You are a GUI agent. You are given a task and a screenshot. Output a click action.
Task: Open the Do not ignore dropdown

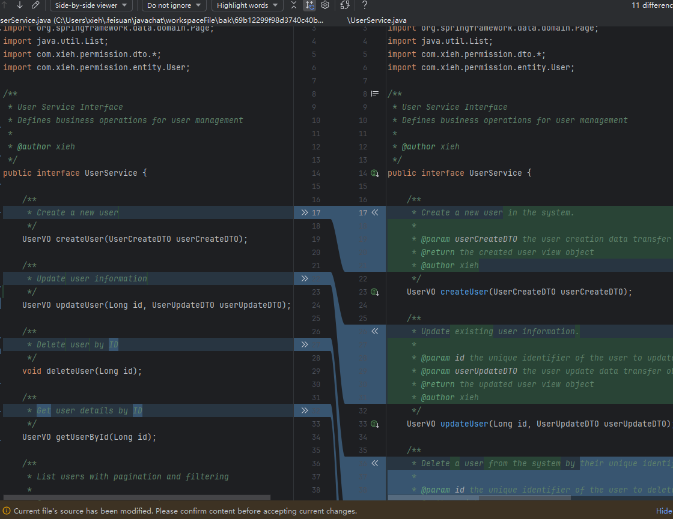coord(174,5)
